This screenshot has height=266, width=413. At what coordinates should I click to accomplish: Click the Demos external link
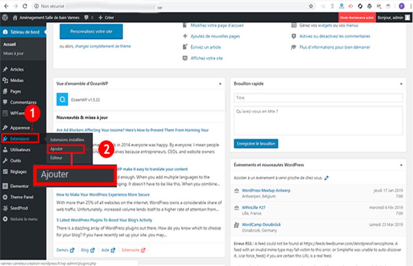point(65,250)
